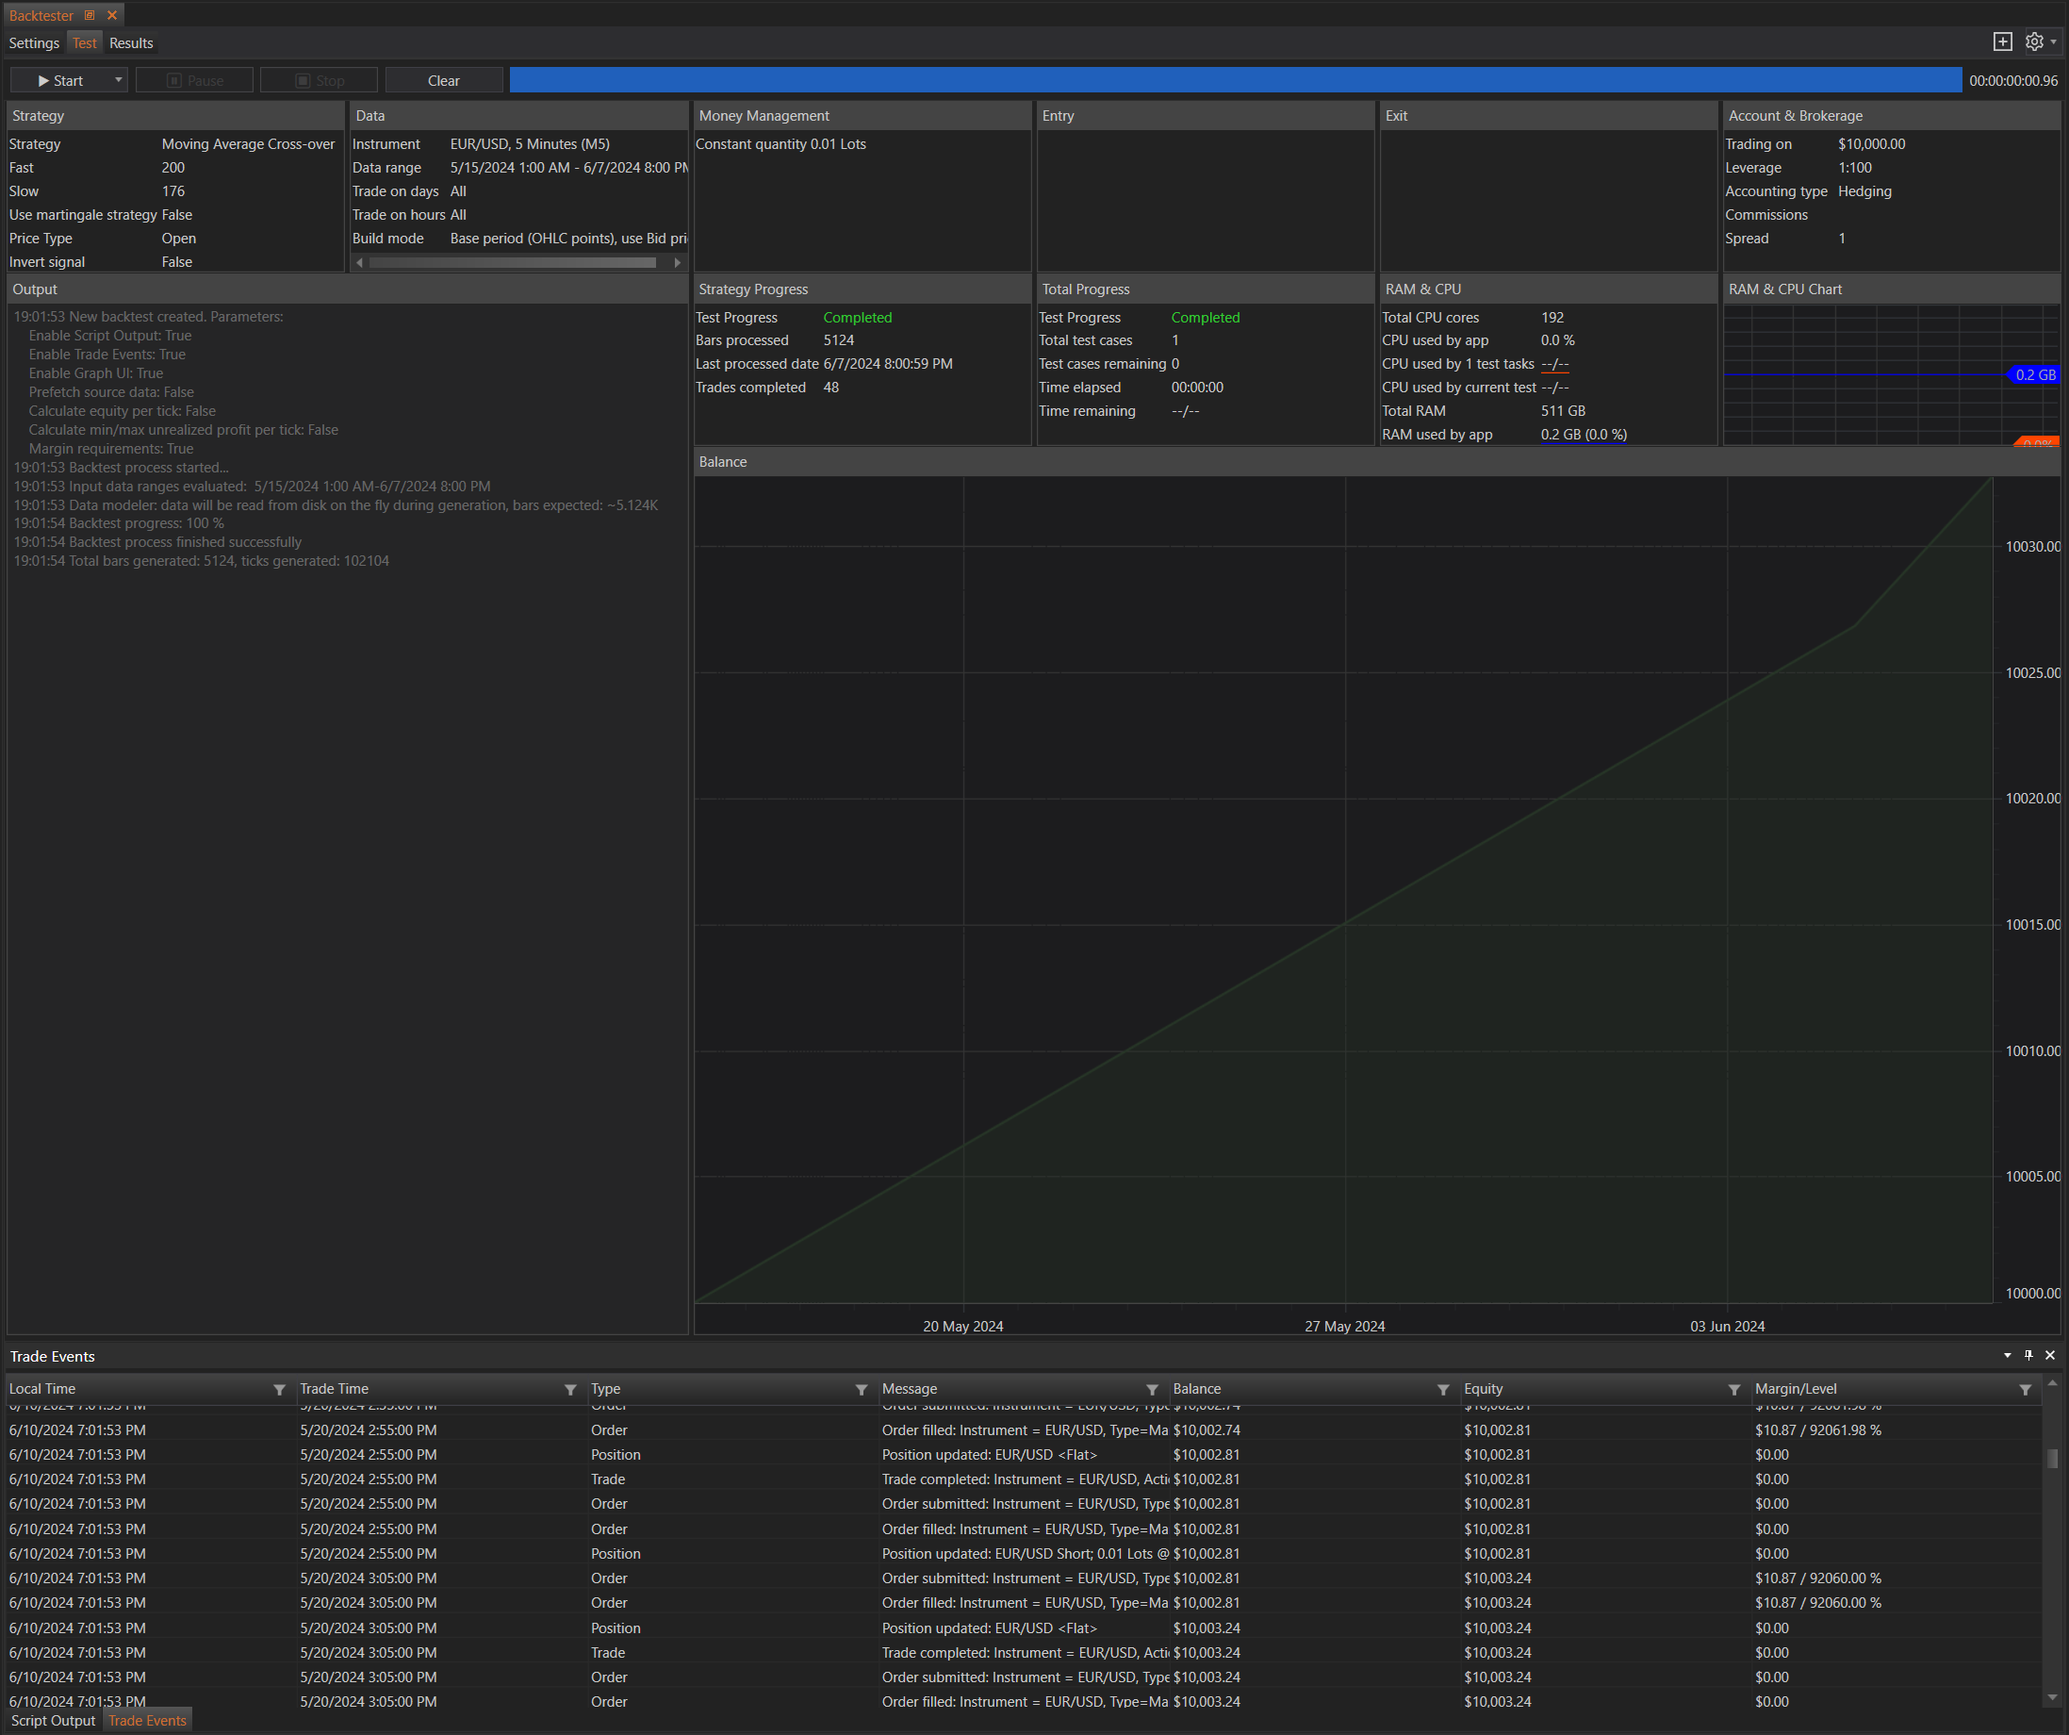The width and height of the screenshot is (2069, 1735).
Task: Click the Margin/Level column filter icon
Action: click(x=2025, y=1389)
